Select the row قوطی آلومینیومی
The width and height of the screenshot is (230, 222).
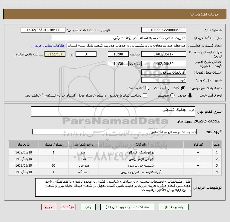coord(115,159)
